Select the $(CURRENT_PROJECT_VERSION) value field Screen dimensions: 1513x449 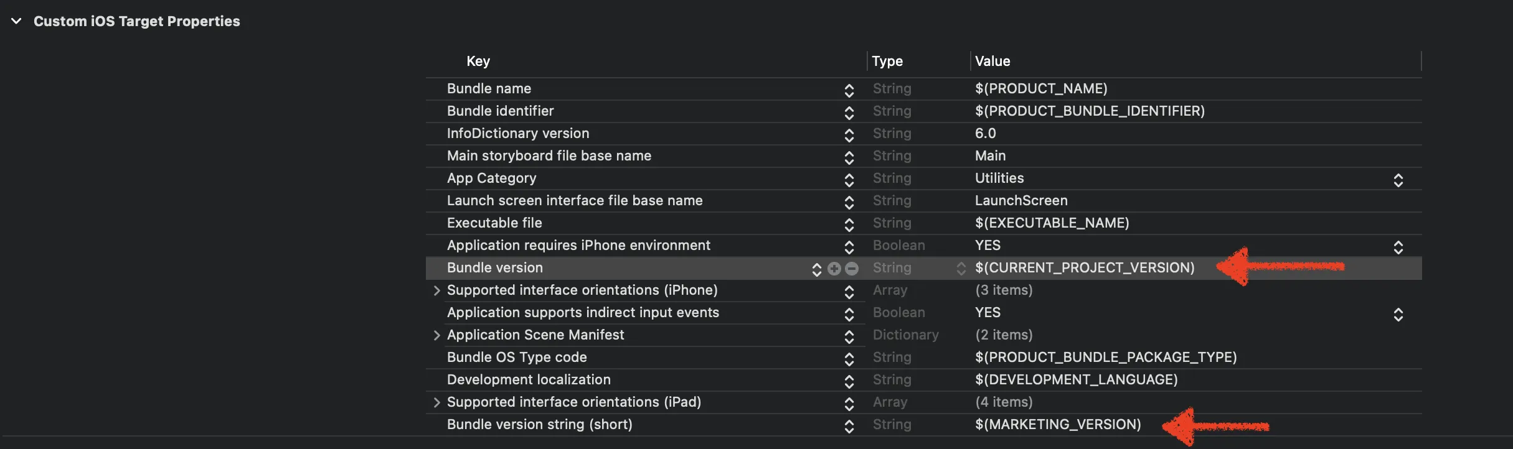[1085, 268]
